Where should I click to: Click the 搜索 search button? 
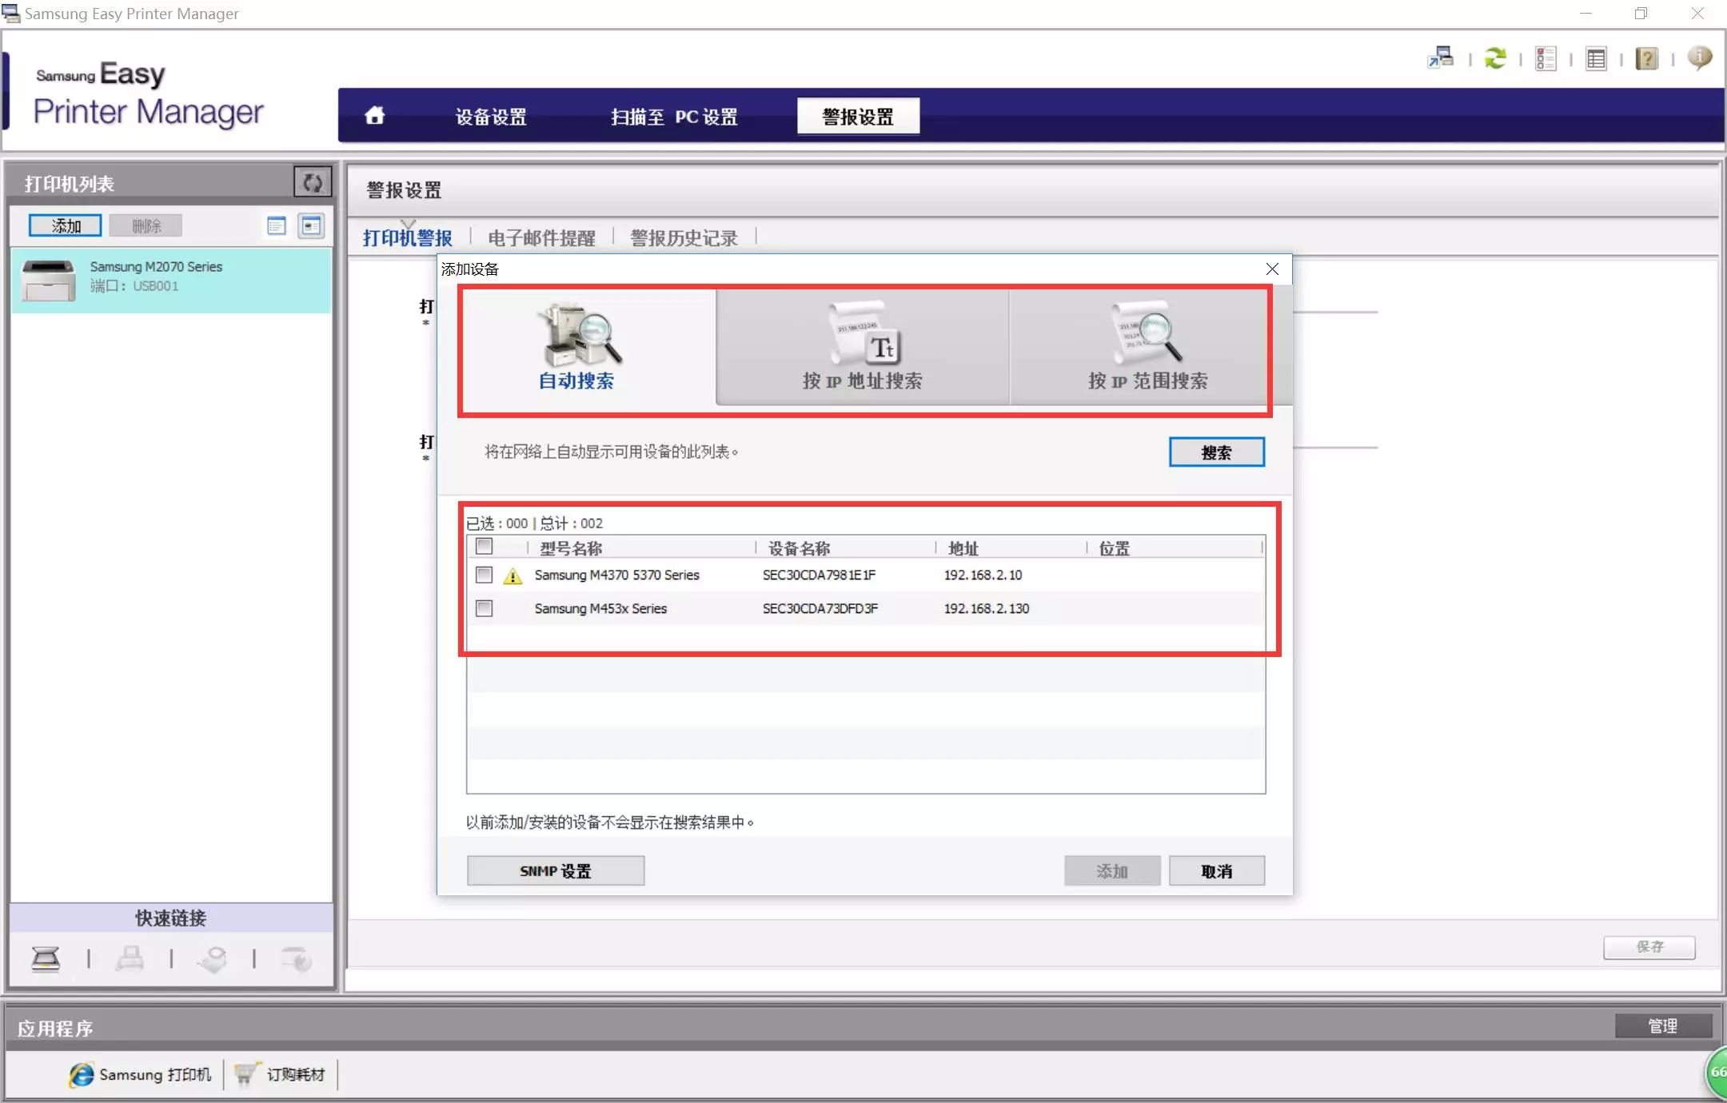click(x=1216, y=452)
